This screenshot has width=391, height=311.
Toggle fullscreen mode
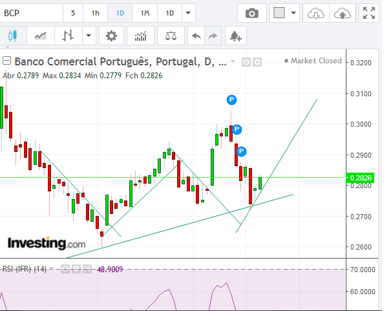click(x=369, y=13)
